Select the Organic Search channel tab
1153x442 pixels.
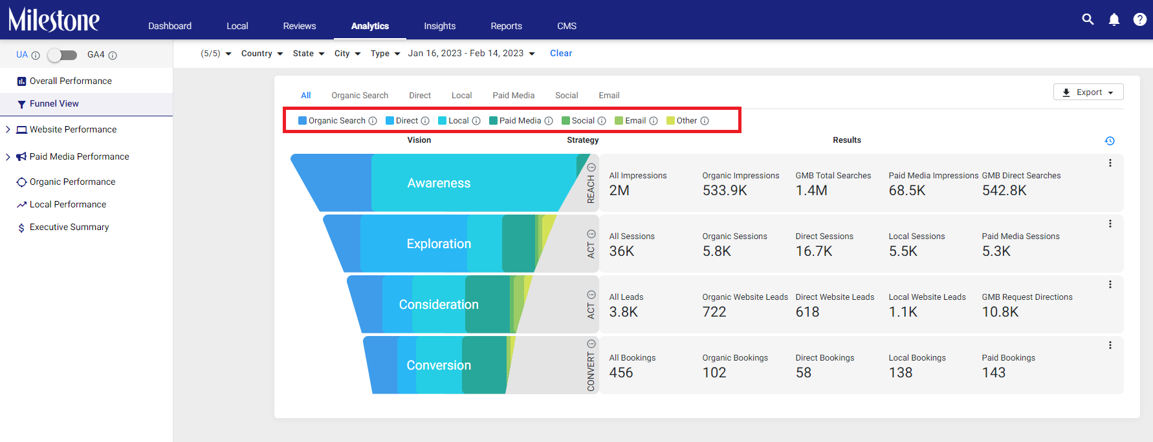[x=360, y=95]
